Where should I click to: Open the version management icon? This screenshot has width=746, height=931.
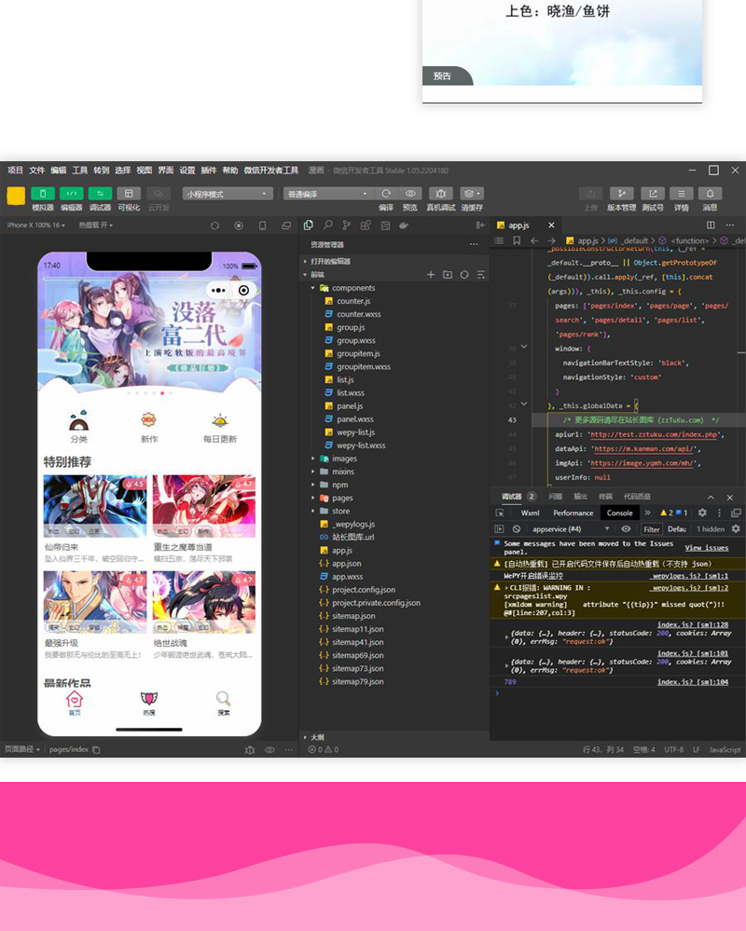click(x=621, y=194)
